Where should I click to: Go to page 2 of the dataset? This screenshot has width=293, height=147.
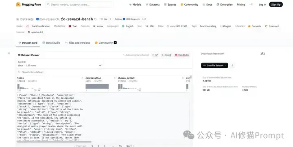tap(98, 146)
